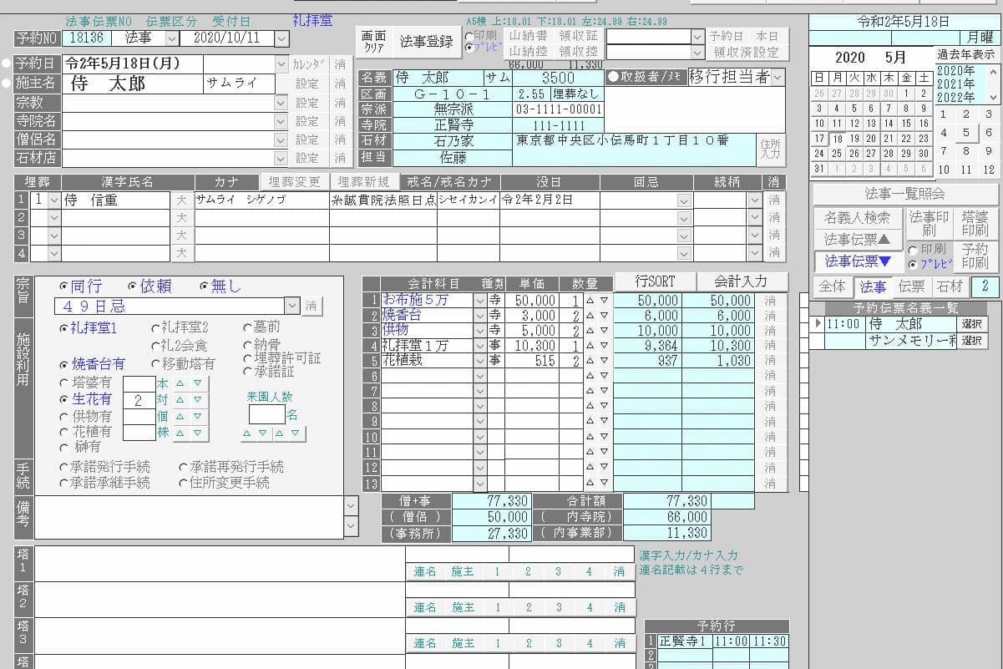1003x669 pixels.
Task: Click 大 button in 侍 信重 row
Action: (182, 200)
